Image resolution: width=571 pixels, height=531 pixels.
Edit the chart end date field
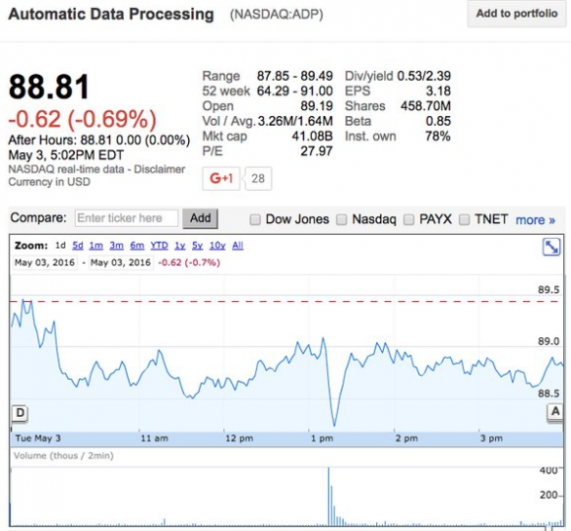(x=120, y=263)
